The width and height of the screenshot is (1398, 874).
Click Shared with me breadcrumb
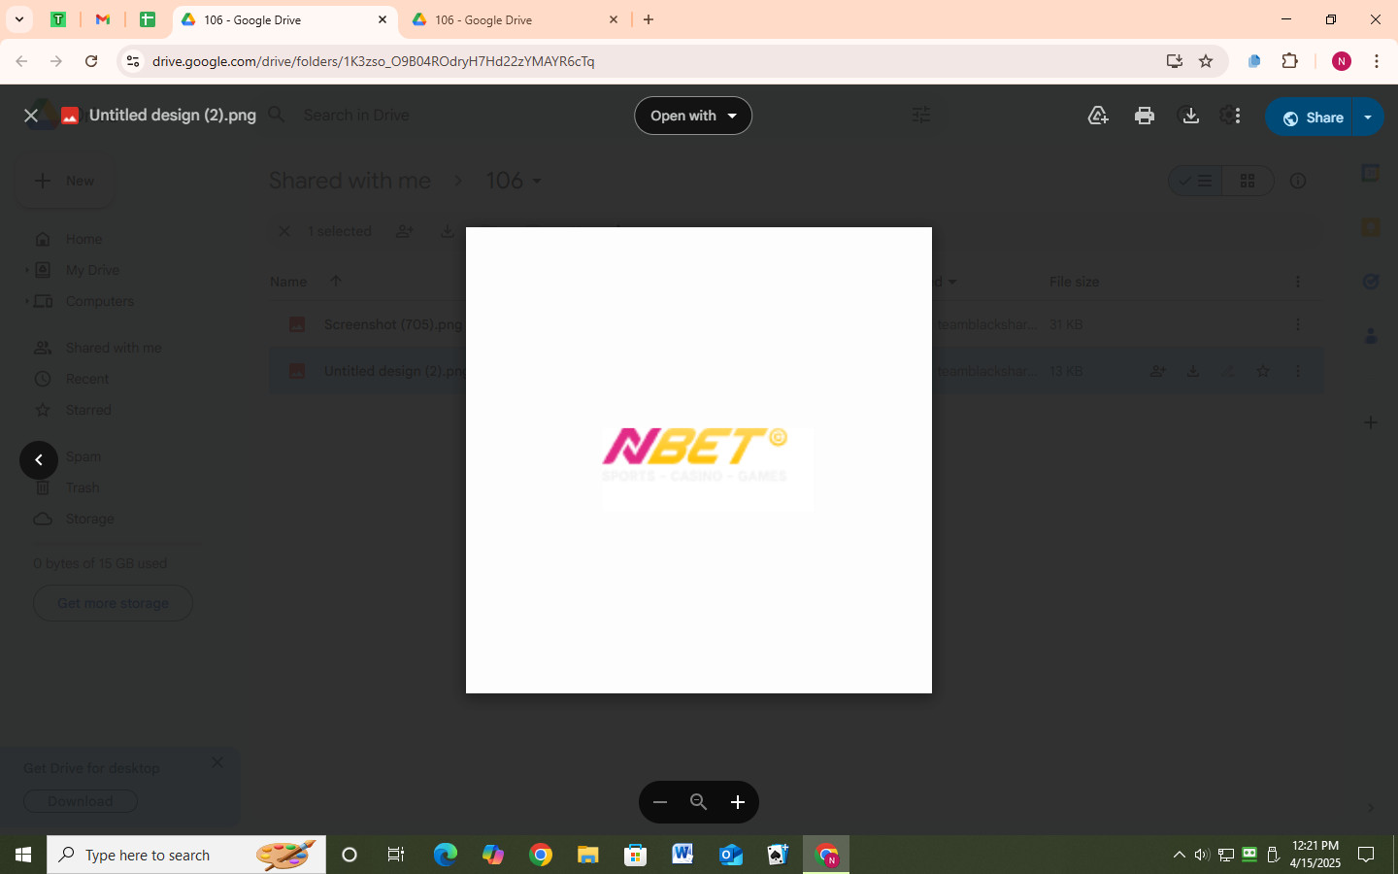[349, 181]
